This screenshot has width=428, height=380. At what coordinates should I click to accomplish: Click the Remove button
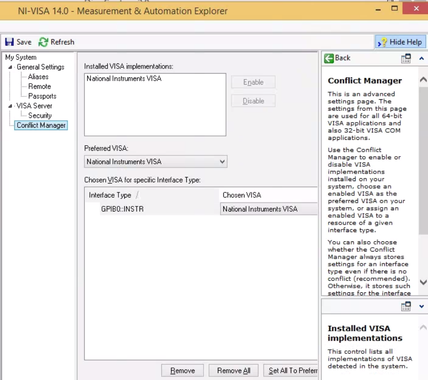click(182, 370)
